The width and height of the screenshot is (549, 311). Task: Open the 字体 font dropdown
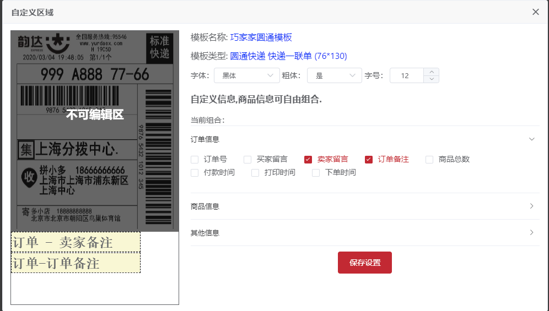pyautogui.click(x=246, y=75)
